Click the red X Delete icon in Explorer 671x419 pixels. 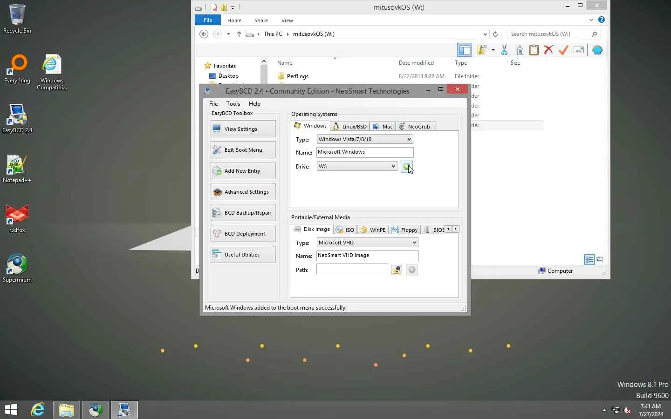[x=548, y=50]
